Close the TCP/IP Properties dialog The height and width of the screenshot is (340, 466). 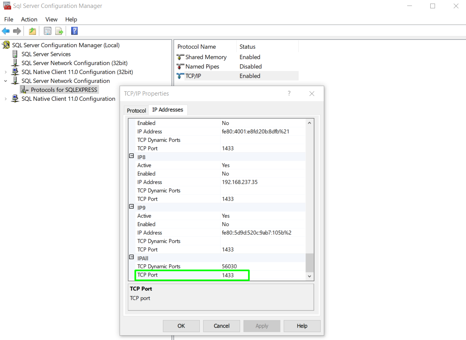pos(312,94)
